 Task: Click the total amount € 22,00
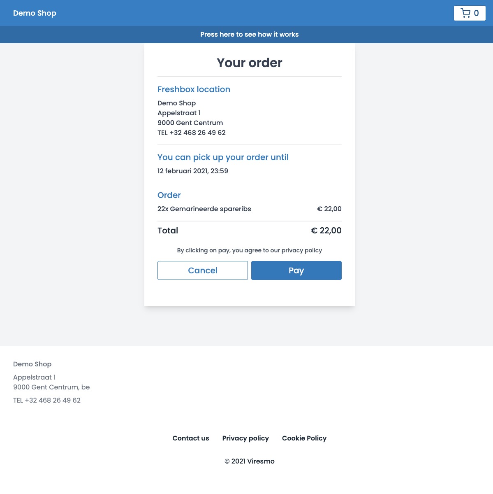[x=326, y=231]
